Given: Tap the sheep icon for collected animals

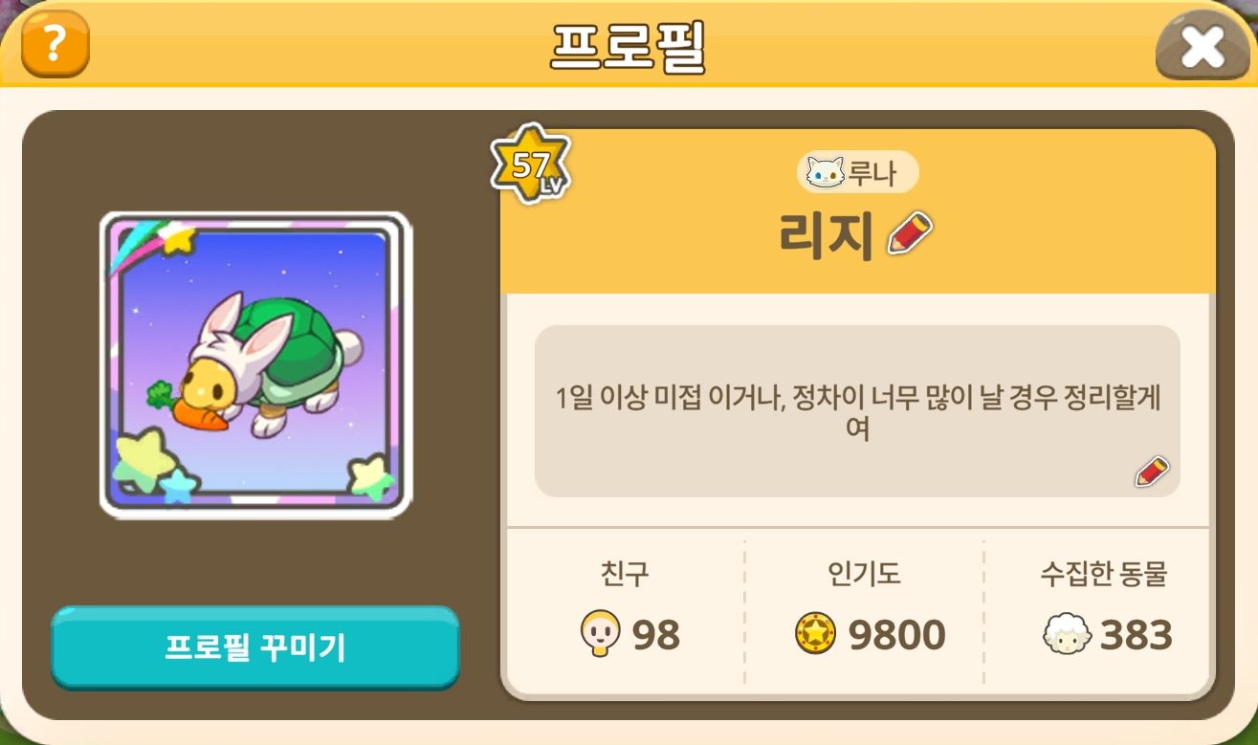Looking at the screenshot, I should click(1068, 635).
